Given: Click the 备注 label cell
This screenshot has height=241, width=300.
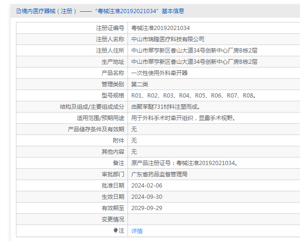Looking at the screenshot, I should pos(72,163).
